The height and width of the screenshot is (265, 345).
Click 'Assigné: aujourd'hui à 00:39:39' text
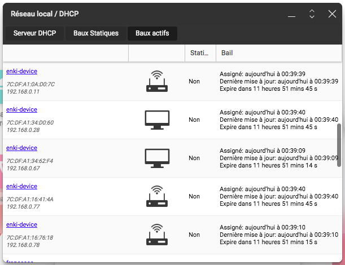(x=263, y=74)
